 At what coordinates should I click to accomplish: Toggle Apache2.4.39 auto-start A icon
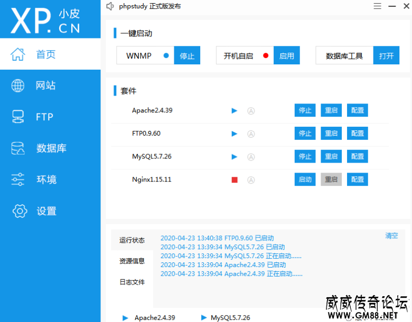pyautogui.click(x=251, y=111)
